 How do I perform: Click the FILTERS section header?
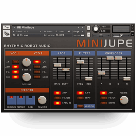[85, 53]
